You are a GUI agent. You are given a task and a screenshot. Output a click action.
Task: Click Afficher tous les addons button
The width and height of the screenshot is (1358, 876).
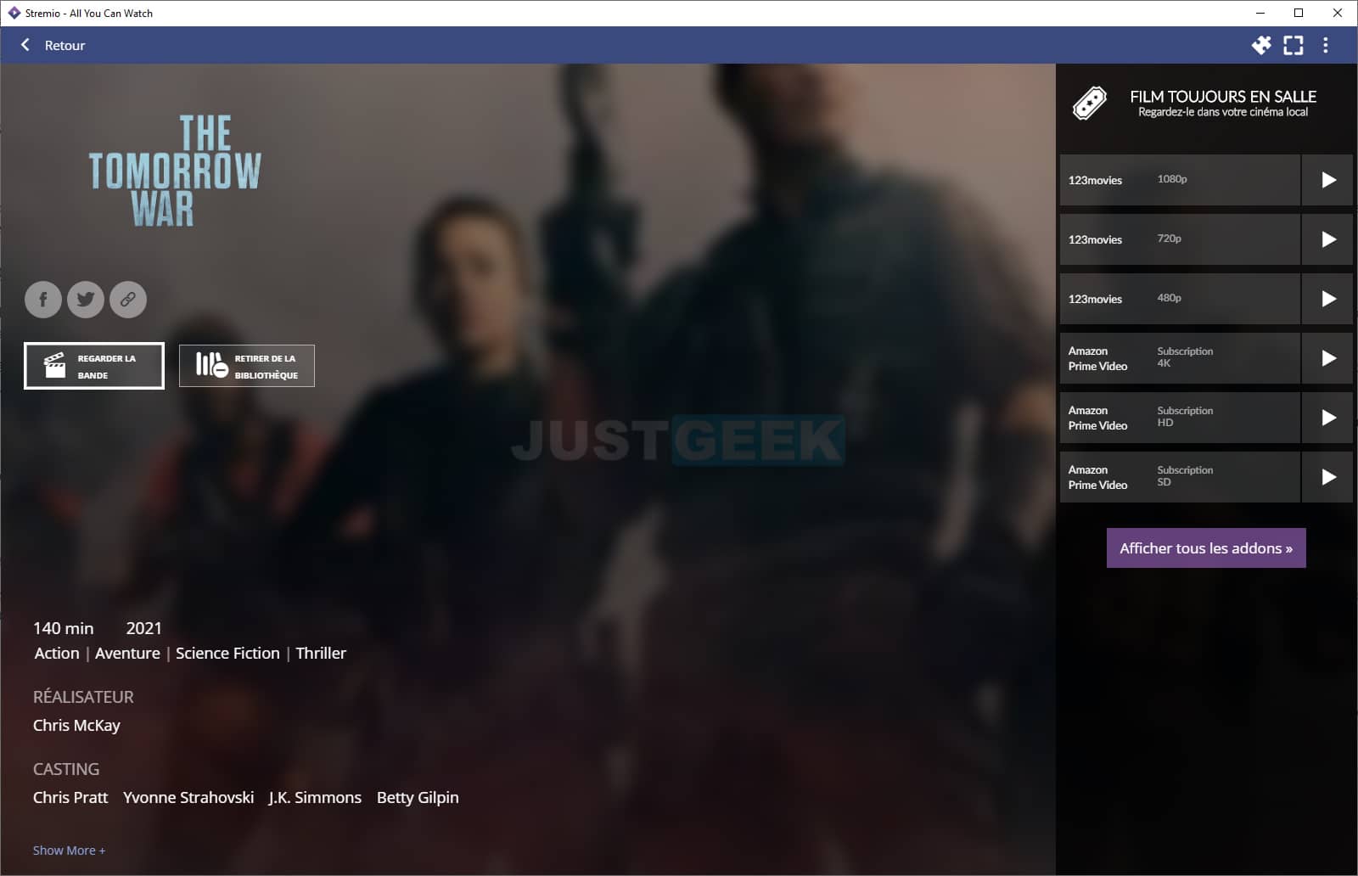click(1206, 548)
